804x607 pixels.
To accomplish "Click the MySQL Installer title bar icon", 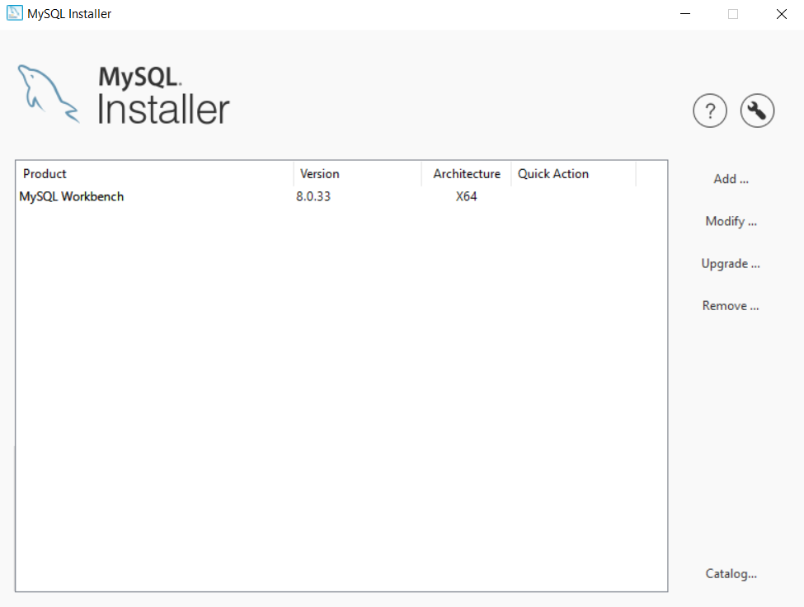I will [x=14, y=13].
